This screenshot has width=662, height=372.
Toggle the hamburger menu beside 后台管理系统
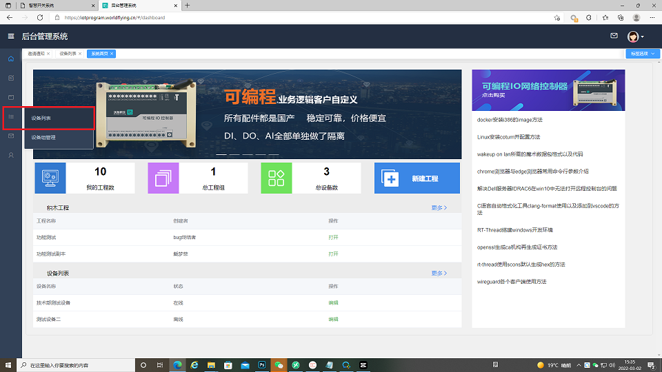(11, 37)
